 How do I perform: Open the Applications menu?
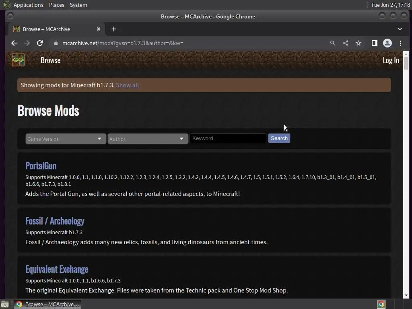tap(29, 5)
